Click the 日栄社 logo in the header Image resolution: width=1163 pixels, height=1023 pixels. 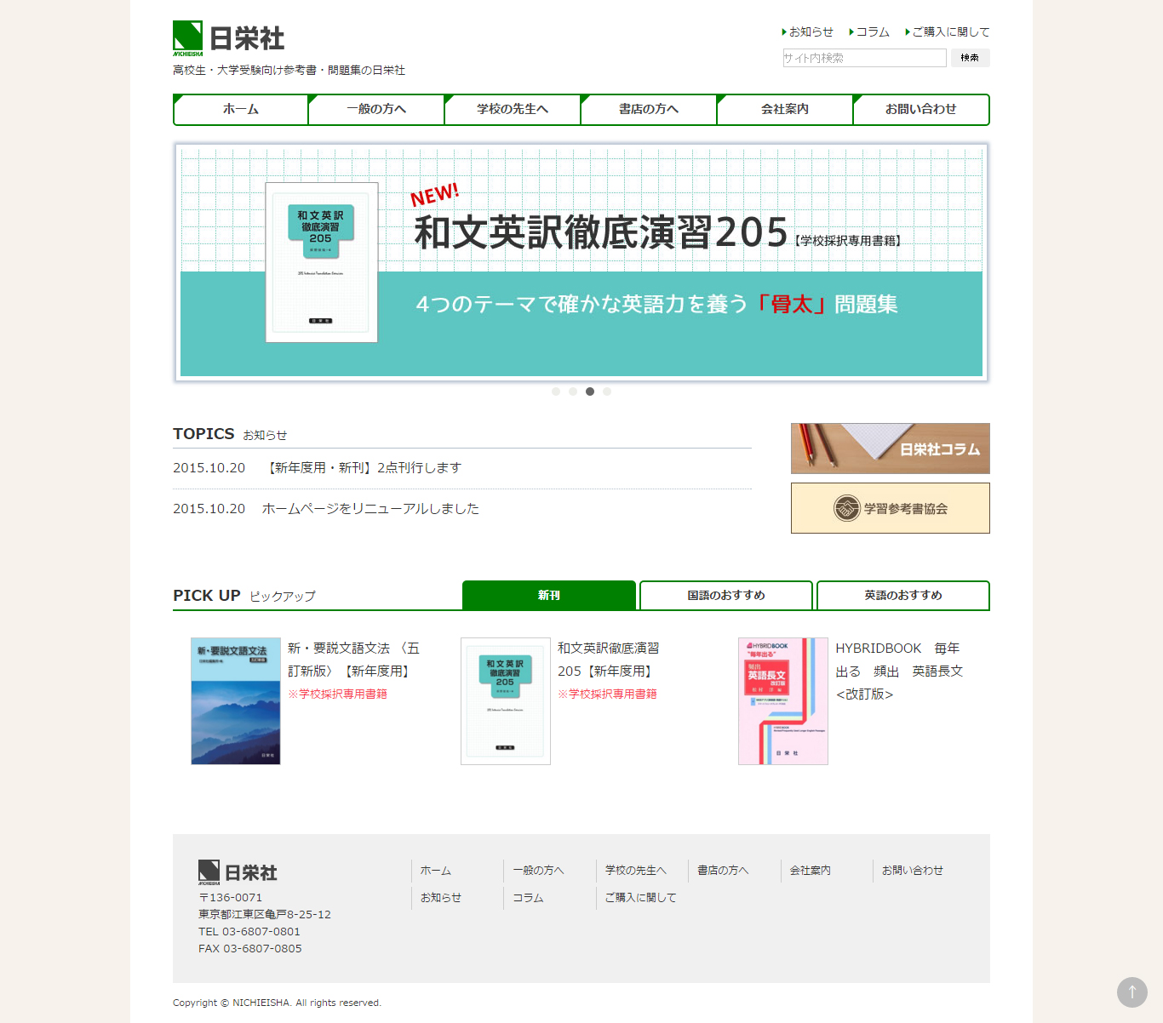228,38
